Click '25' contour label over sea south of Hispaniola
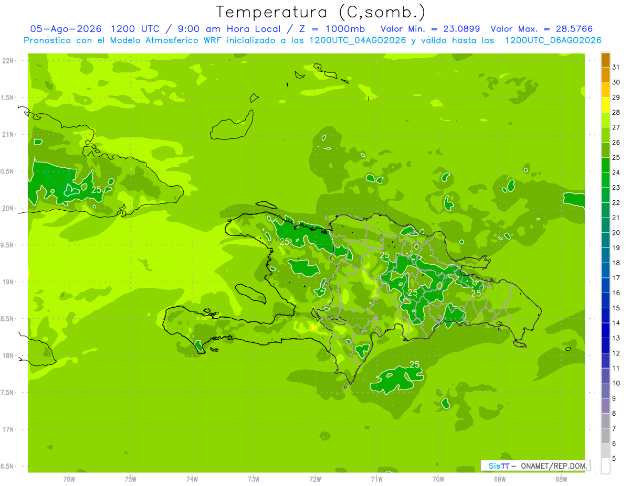Screen dimensions: 630x486 coord(414,364)
